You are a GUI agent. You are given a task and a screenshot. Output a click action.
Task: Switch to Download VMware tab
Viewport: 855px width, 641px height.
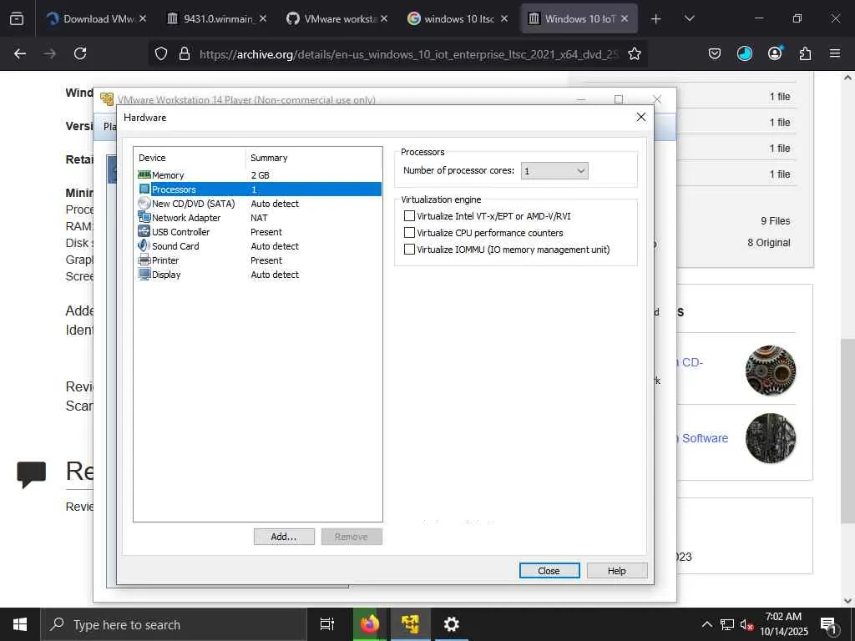pos(97,18)
